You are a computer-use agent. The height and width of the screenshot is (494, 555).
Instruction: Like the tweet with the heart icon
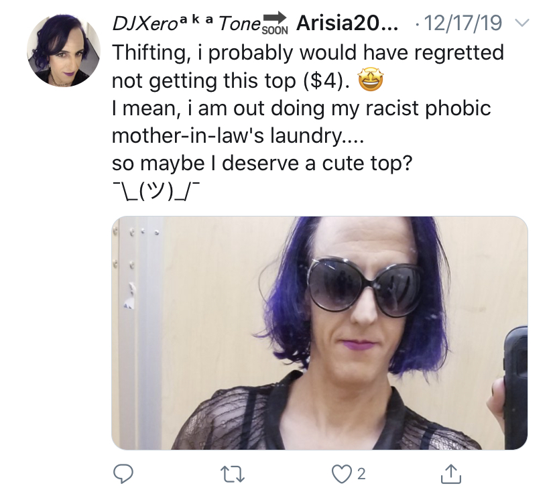[341, 474]
